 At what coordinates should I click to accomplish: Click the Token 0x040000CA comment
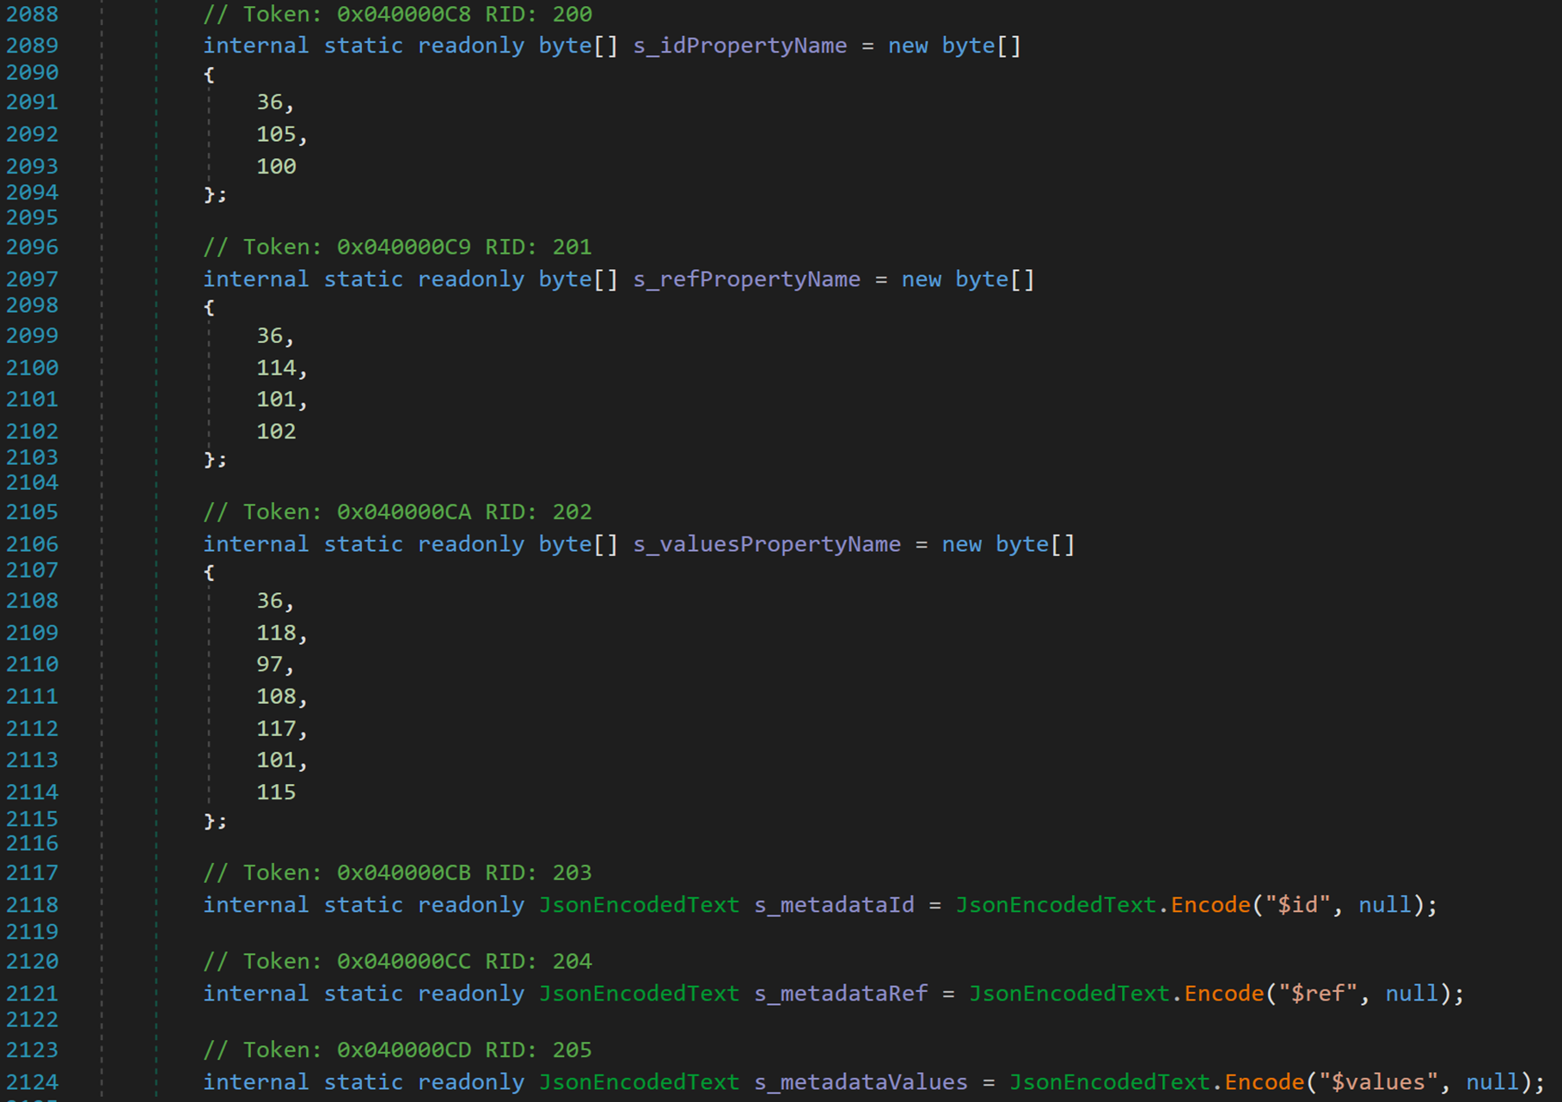397,512
